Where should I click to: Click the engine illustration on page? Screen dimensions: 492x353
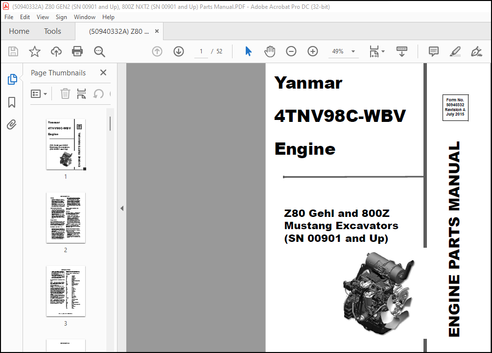tap(379, 293)
